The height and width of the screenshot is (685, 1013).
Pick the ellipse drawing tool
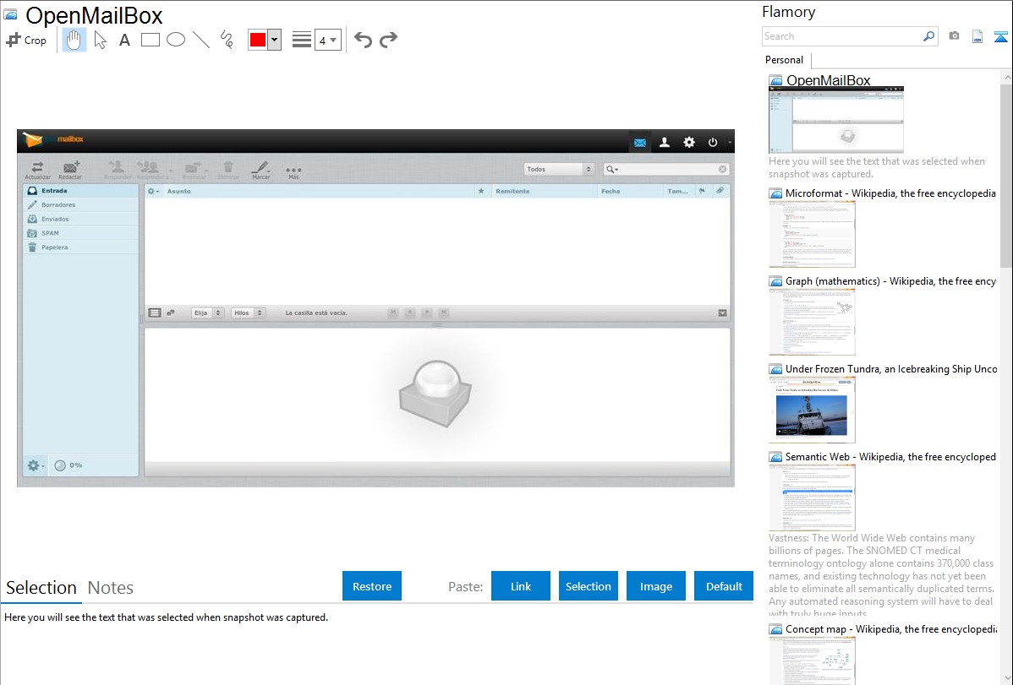coord(176,40)
